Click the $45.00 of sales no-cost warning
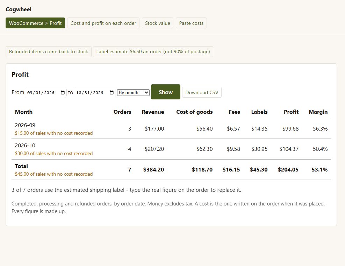345x266 pixels. (x=54, y=174)
